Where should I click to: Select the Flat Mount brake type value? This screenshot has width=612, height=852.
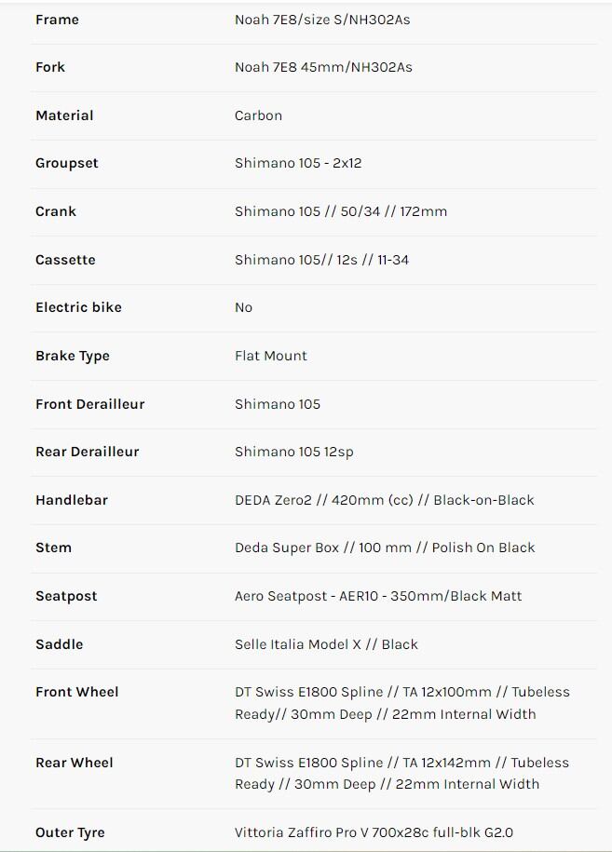(x=270, y=356)
